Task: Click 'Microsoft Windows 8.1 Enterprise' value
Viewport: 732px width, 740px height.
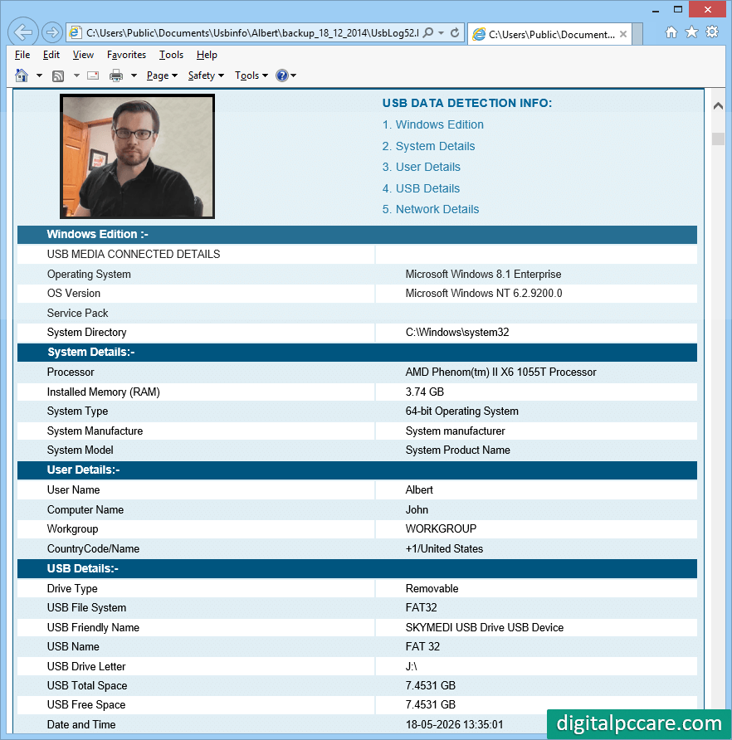Action: (483, 275)
